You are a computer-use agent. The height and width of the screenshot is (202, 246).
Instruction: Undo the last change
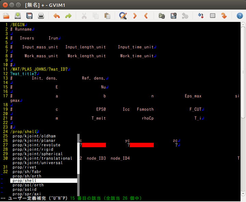pos(57,16)
